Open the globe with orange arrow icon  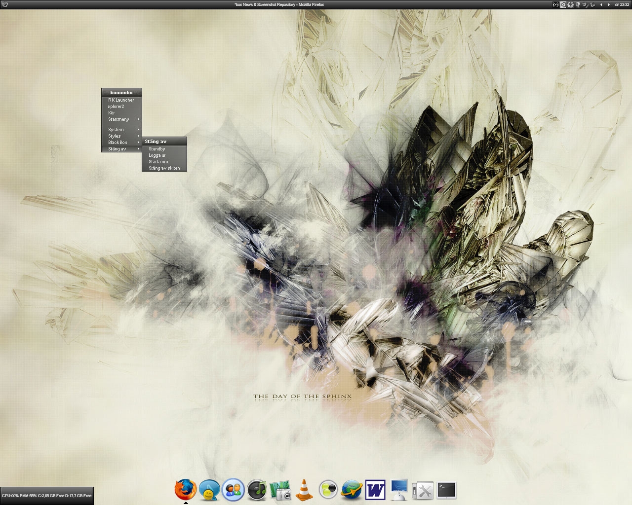352,490
